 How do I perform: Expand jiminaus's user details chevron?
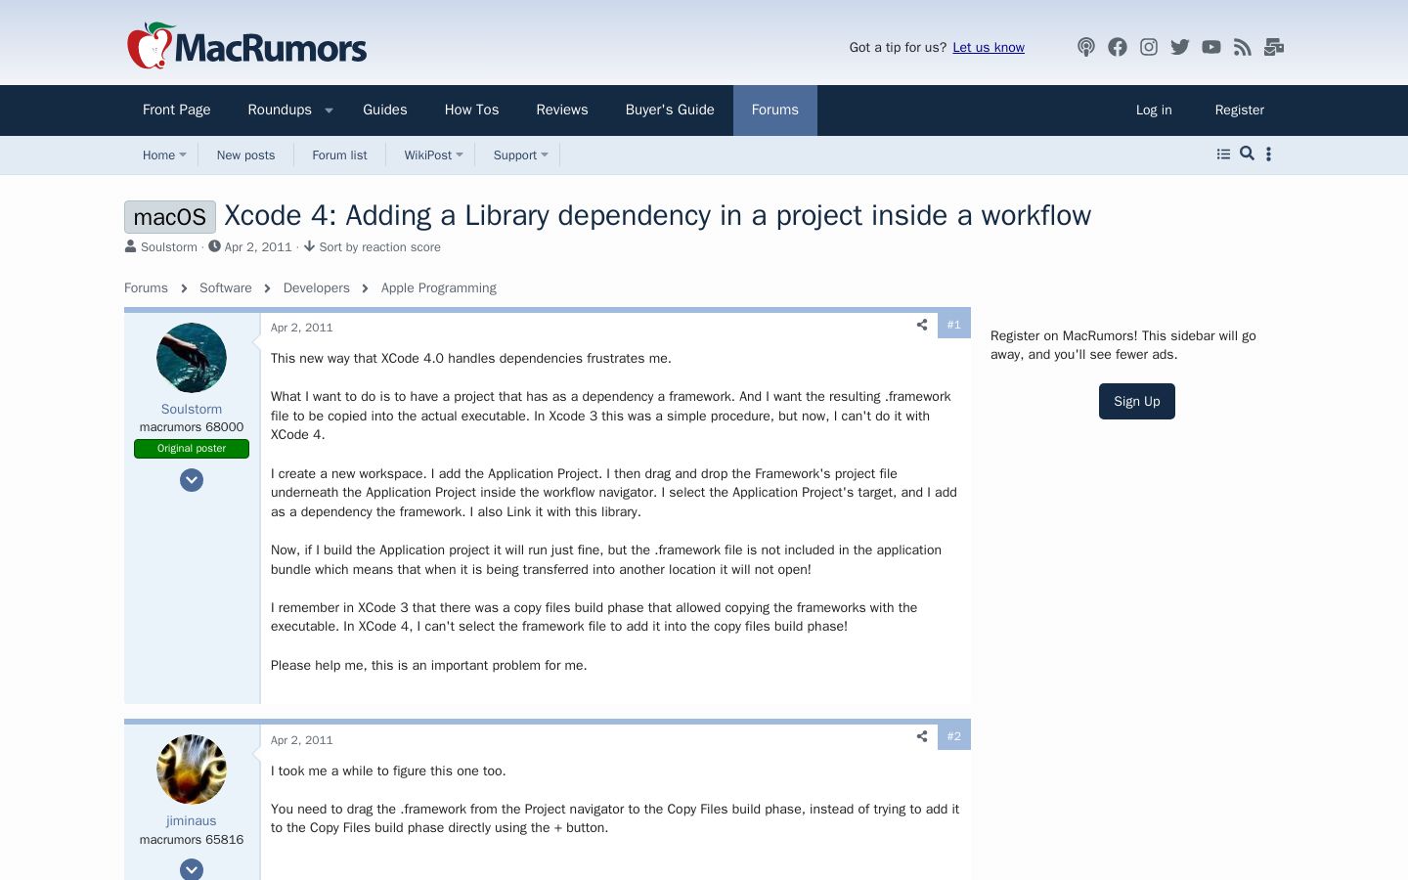pos(192,869)
